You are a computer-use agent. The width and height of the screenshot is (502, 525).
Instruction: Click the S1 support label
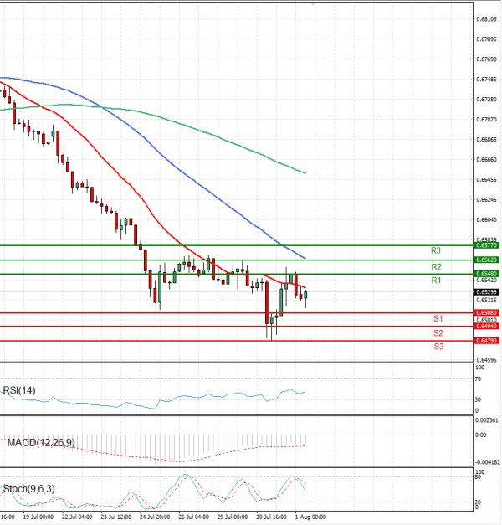click(438, 318)
